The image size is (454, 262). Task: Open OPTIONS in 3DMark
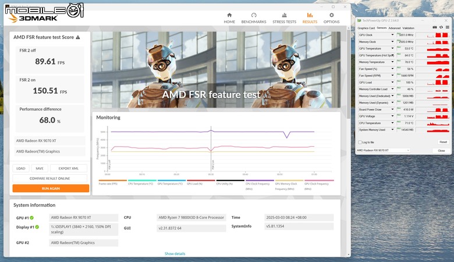[332, 18]
